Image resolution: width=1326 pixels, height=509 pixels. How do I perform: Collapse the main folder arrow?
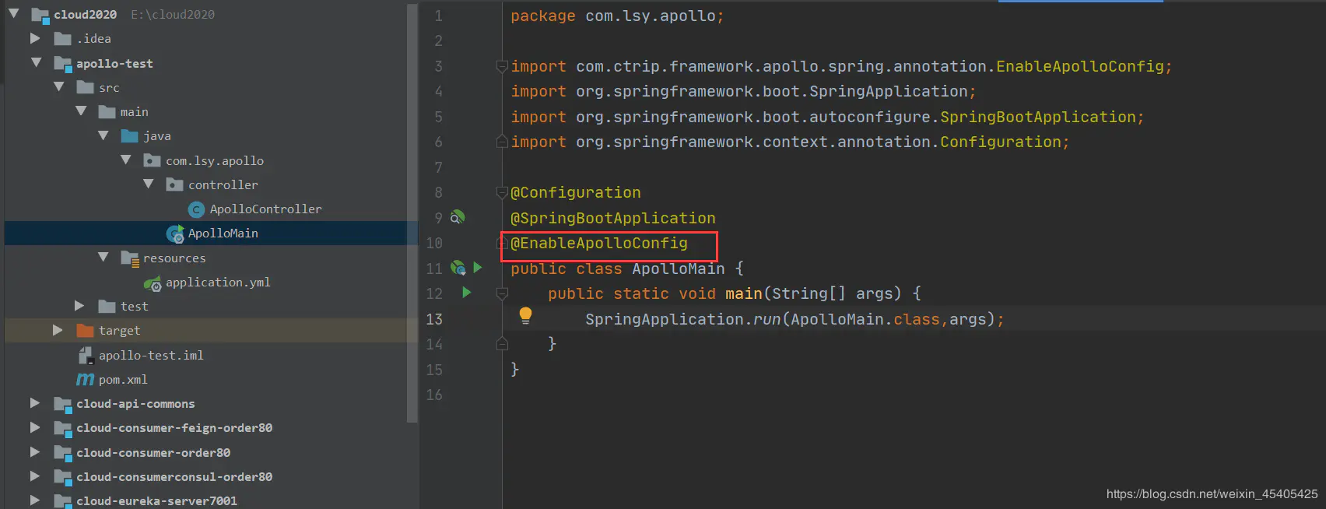(x=81, y=111)
